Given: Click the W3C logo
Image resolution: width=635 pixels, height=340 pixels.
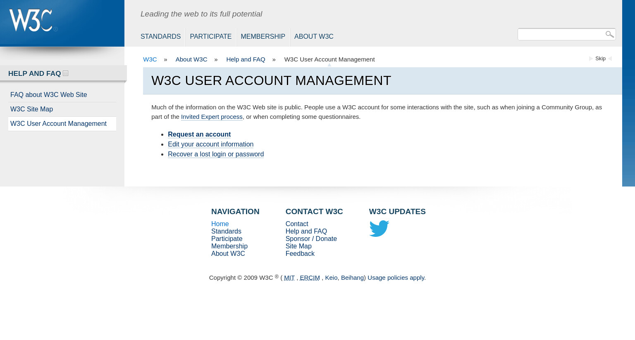Looking at the screenshot, I should pos(33,20).
